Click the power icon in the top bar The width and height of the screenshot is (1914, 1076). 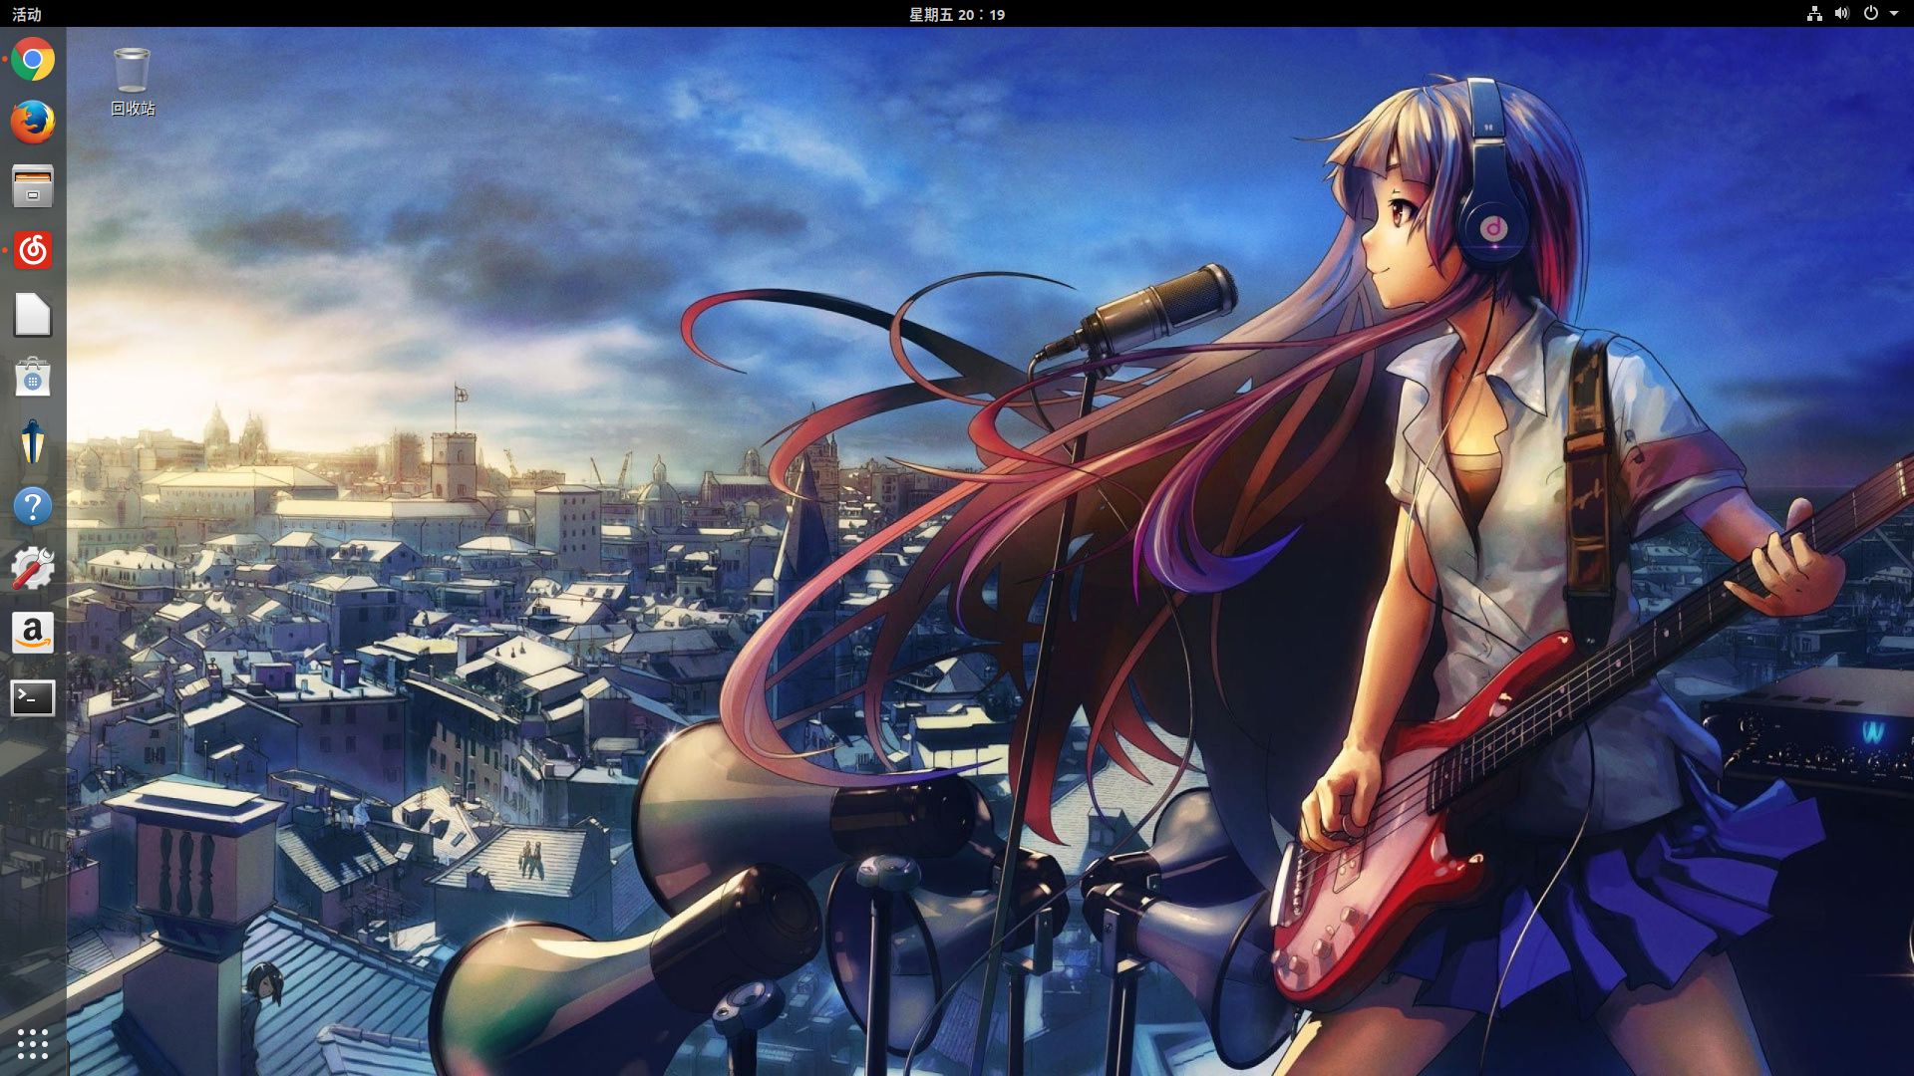point(1871,14)
